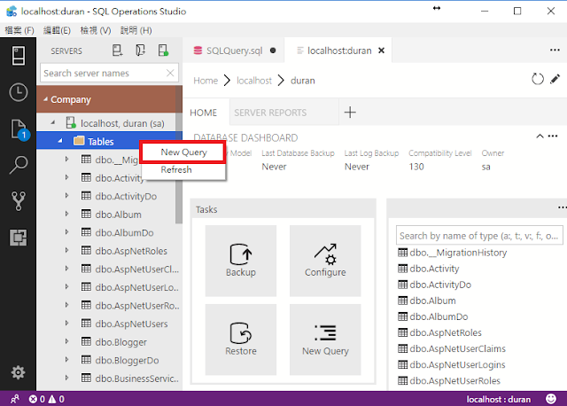The height and width of the screenshot is (406, 567).
Task: Collapse the Database Dashboard widget
Action: pos(540,136)
